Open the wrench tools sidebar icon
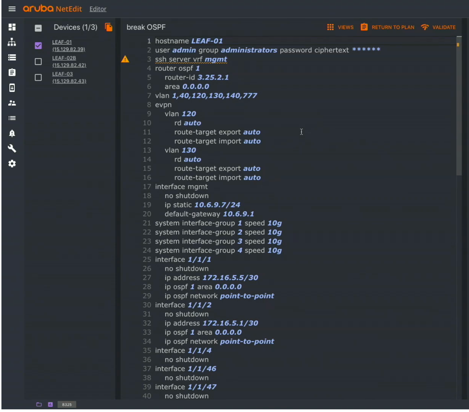The width and height of the screenshot is (469, 412). (x=12, y=149)
